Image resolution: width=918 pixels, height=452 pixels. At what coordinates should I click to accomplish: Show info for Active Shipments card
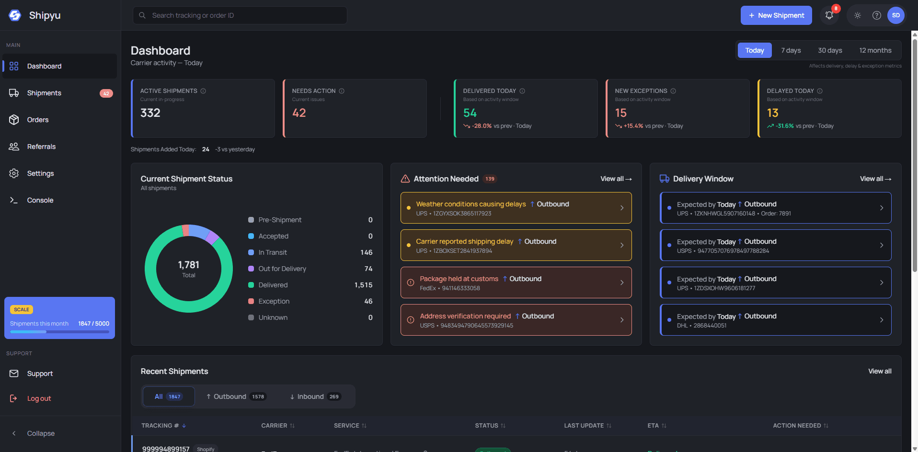[203, 91]
